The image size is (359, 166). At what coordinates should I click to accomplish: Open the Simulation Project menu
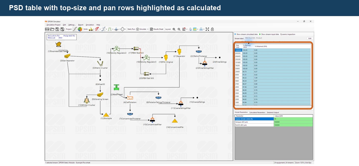click(x=53, y=25)
